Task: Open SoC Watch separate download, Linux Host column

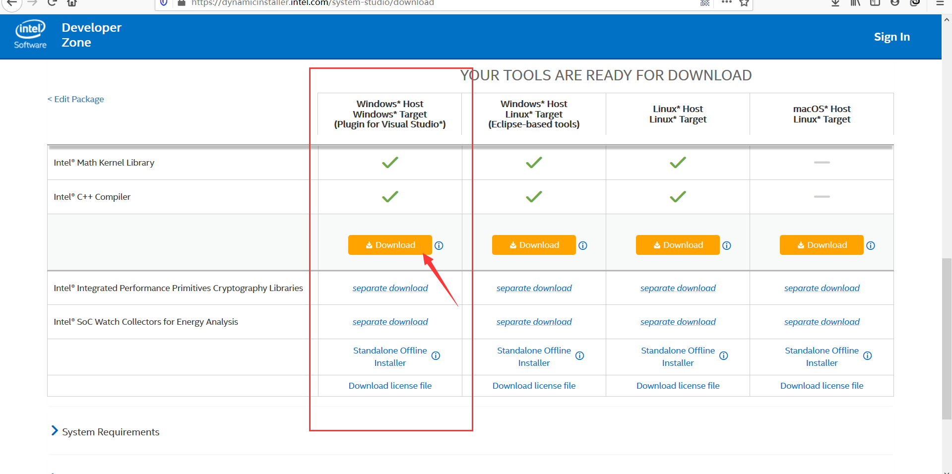Action: (x=678, y=322)
